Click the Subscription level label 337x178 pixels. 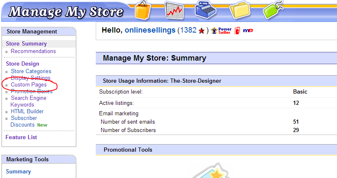click(121, 92)
